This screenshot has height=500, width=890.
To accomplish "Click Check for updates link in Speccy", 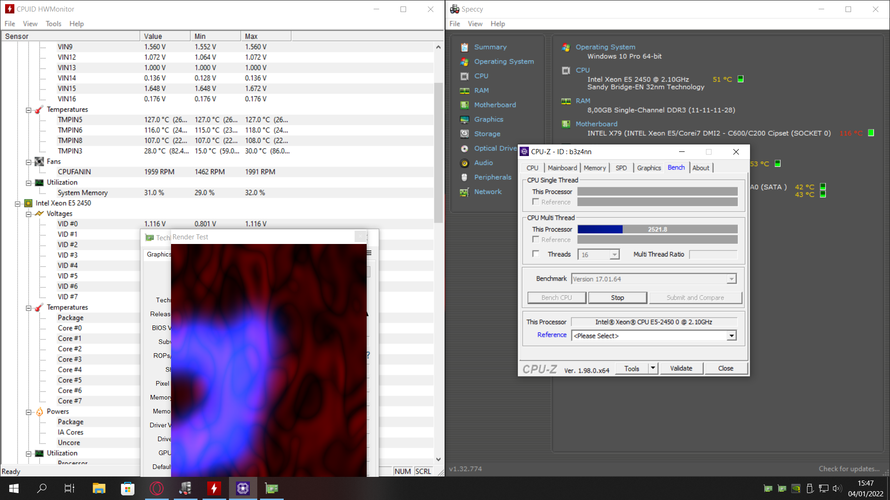I will pos(849,469).
